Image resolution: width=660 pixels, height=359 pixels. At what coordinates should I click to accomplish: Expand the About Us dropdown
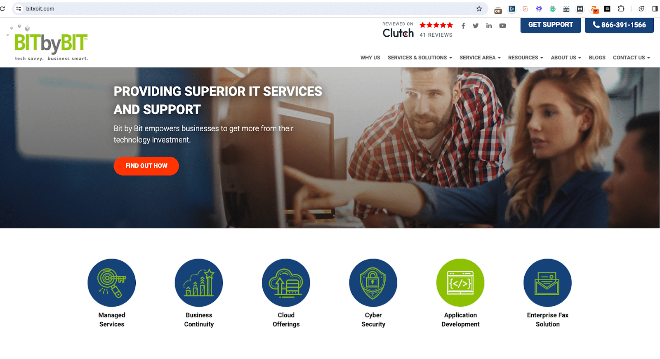click(566, 58)
